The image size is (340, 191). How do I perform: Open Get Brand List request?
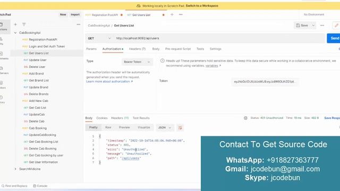(x=39, y=80)
